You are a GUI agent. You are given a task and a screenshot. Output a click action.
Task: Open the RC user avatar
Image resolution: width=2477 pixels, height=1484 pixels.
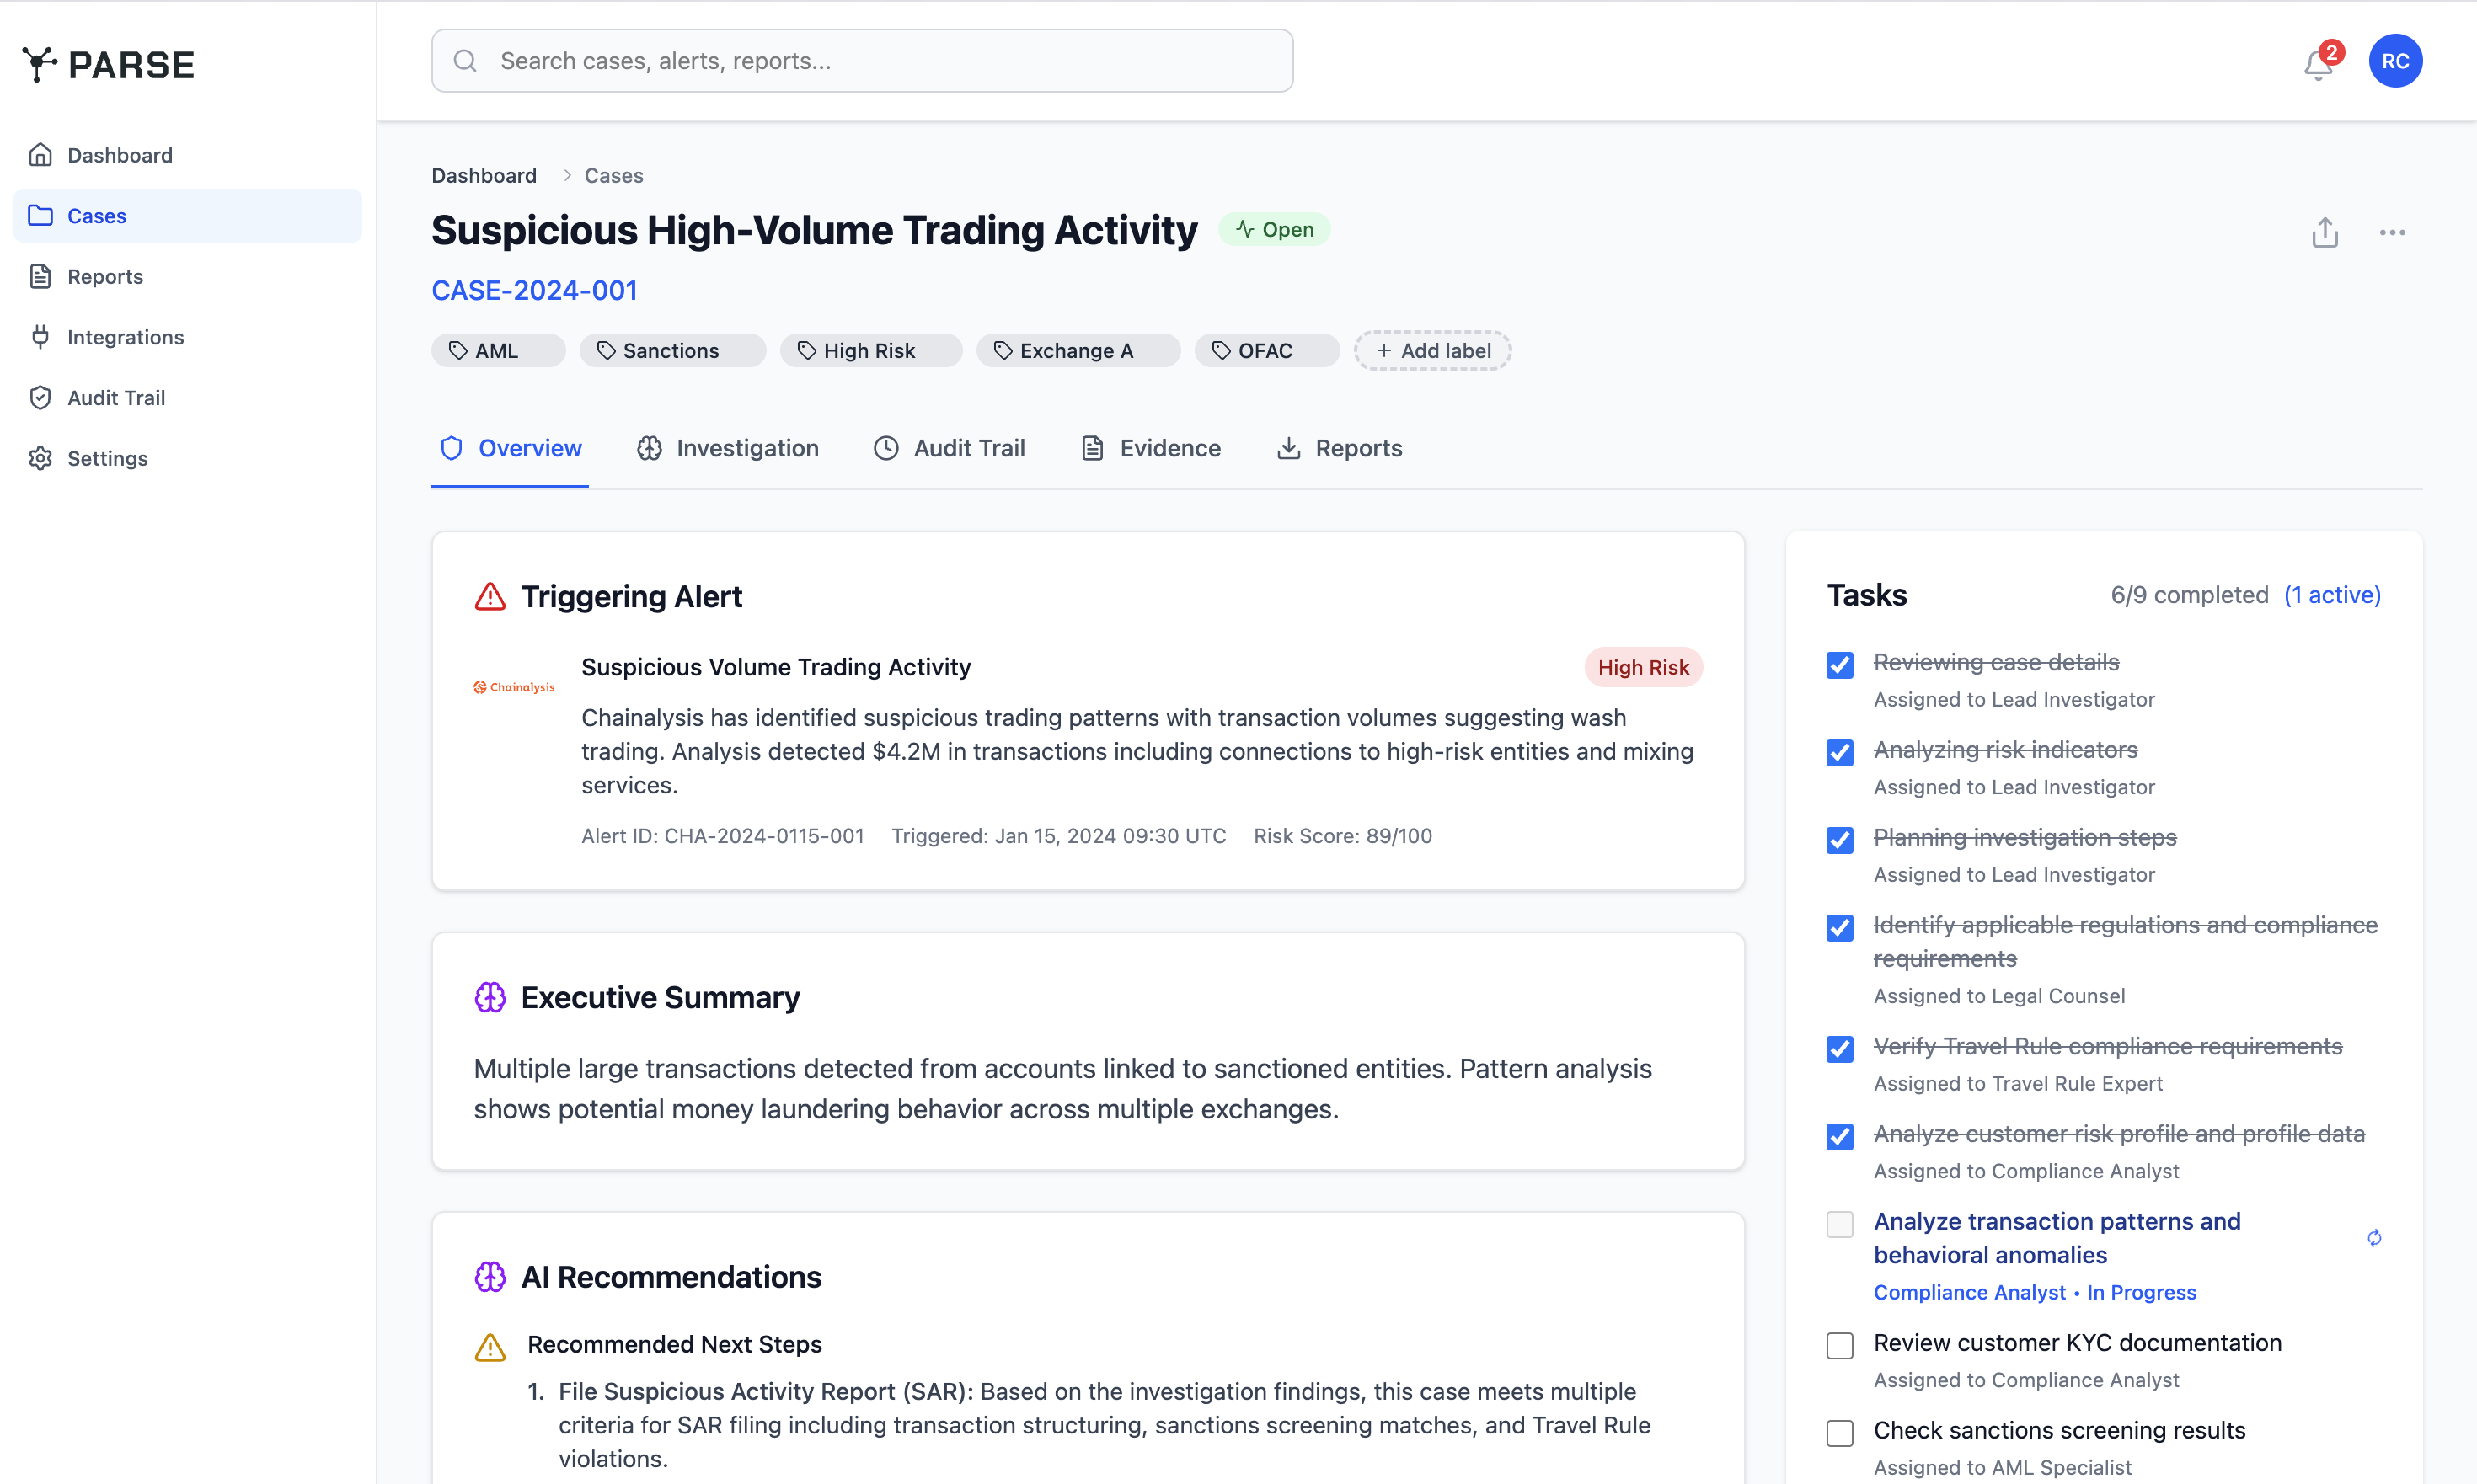tap(2395, 60)
